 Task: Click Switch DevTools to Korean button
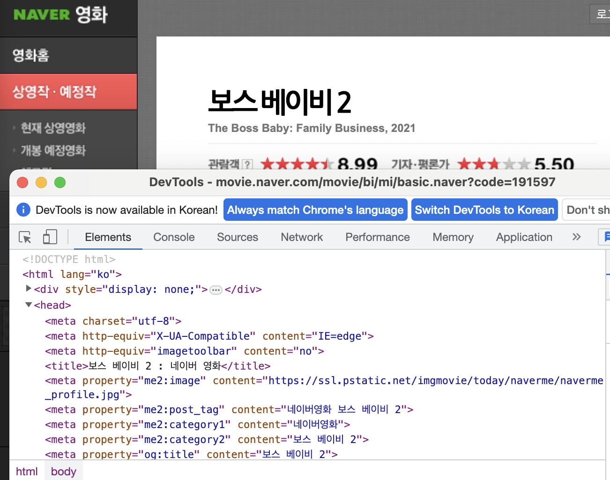coord(484,210)
